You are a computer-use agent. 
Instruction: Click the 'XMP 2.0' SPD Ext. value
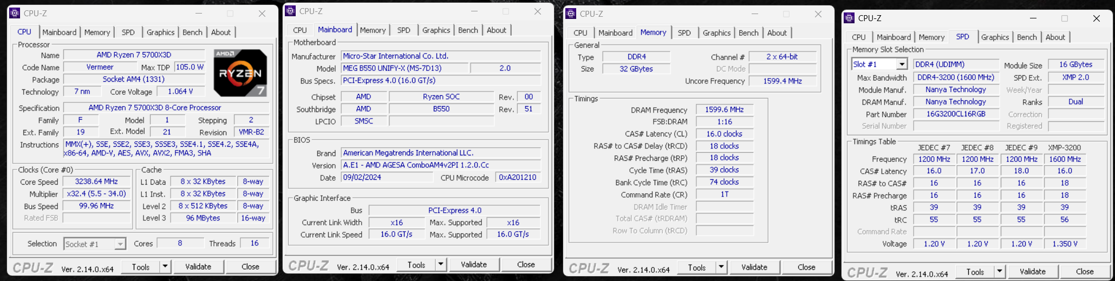tap(1075, 77)
